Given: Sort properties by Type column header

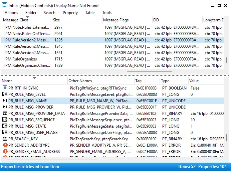Looking at the screenshot, I should [x=174, y=81].
